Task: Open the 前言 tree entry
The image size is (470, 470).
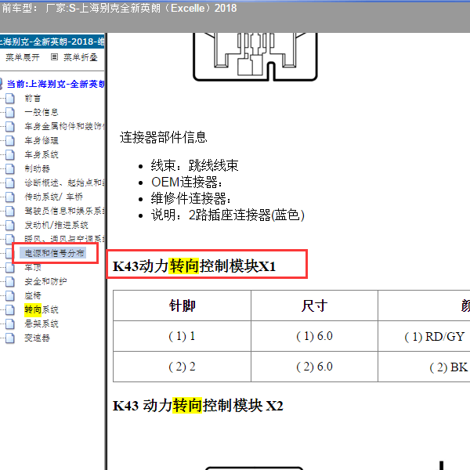Action: [32, 99]
